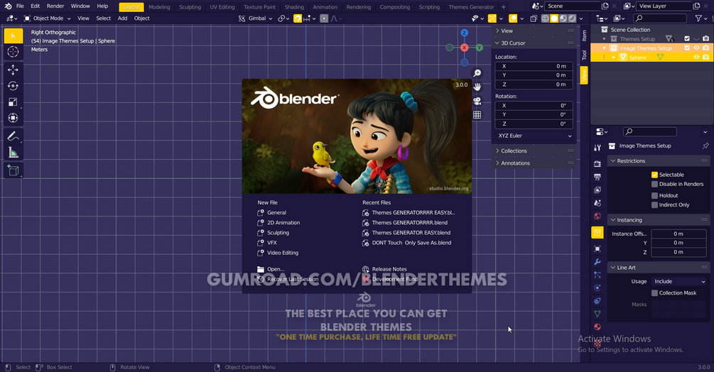This screenshot has width=714, height=372.
Task: Click the Blender logo menu icon
Action: click(8, 6)
